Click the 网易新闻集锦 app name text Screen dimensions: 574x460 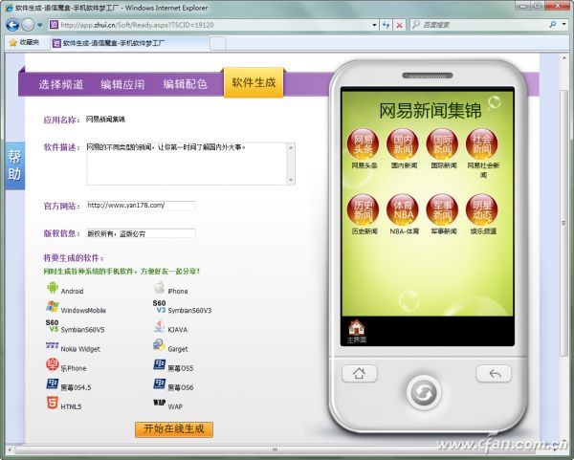(x=105, y=120)
